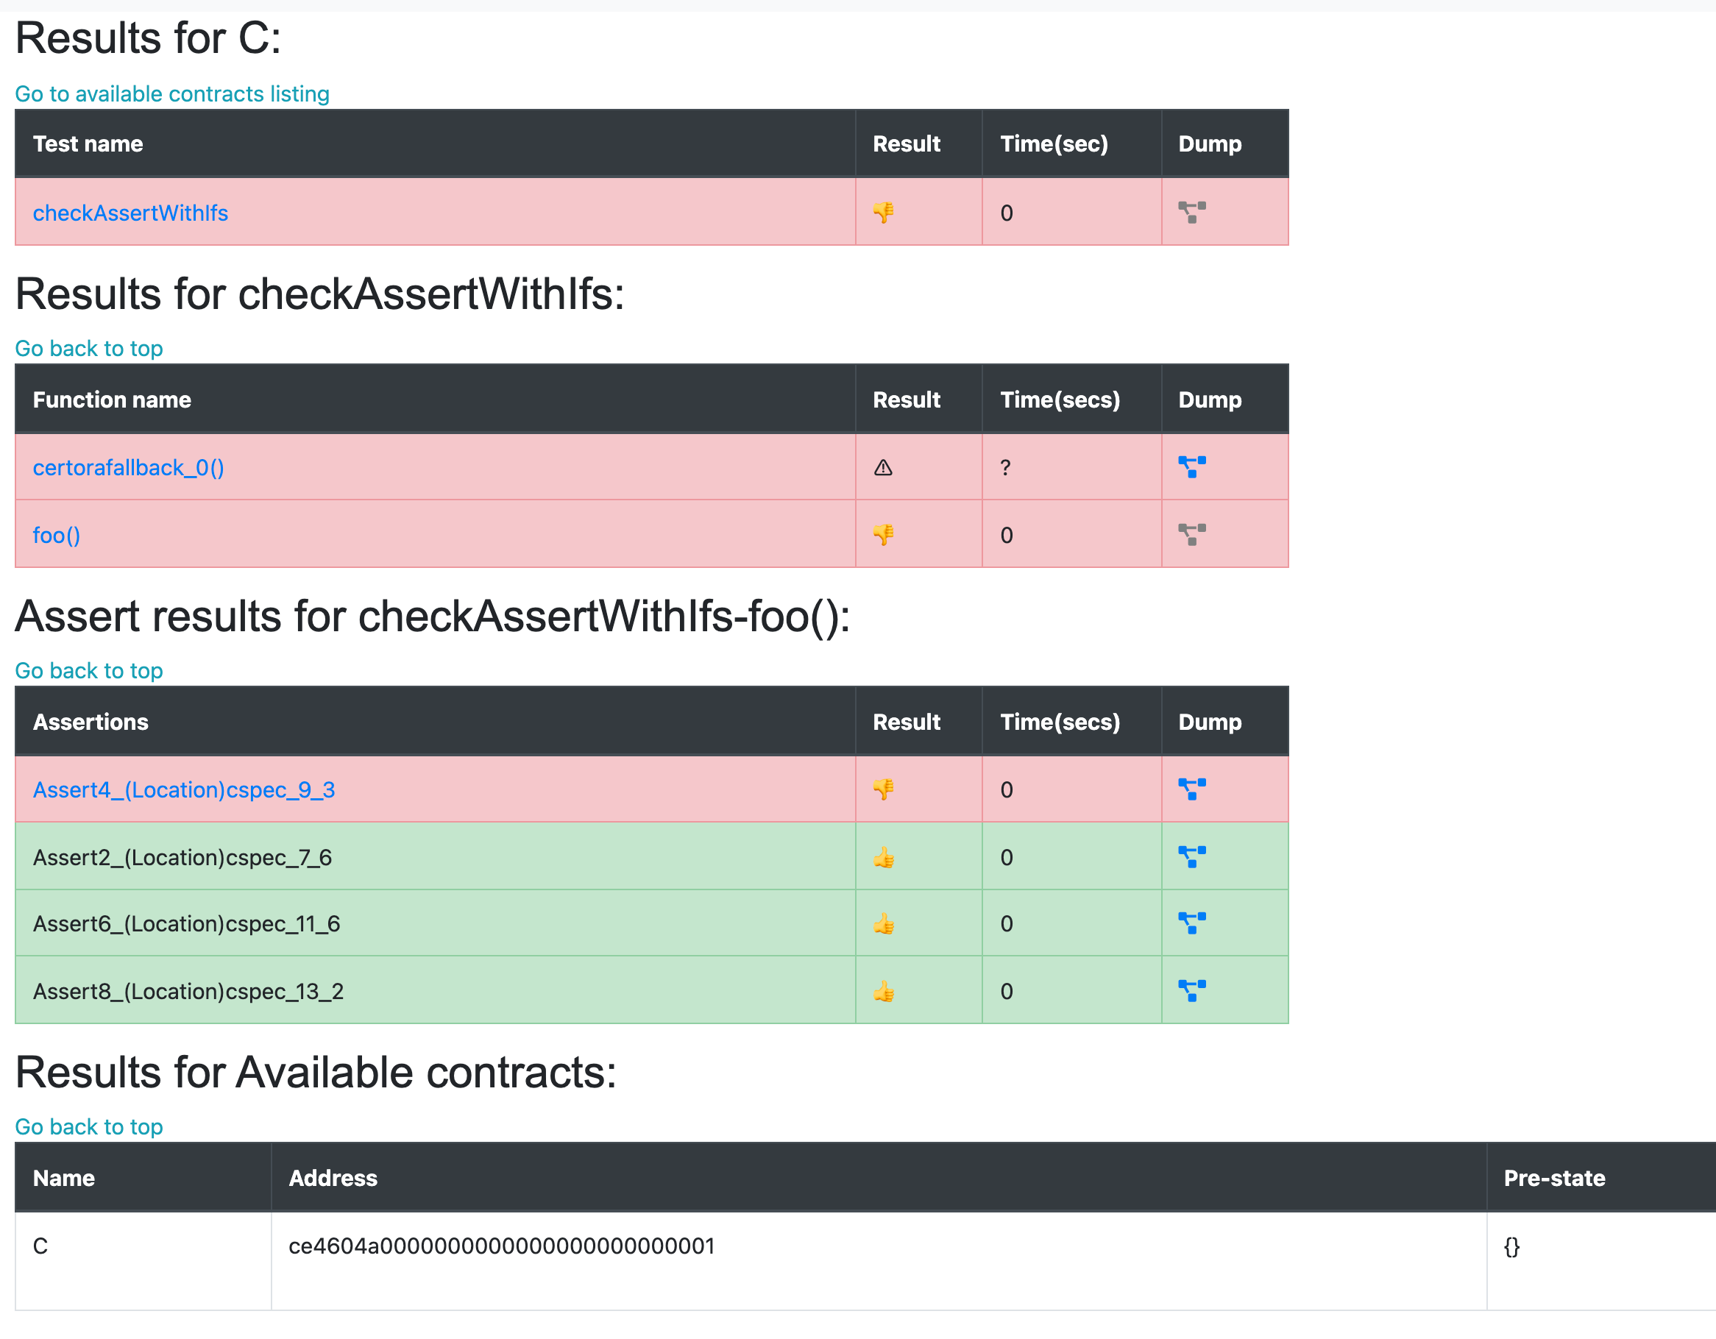Click the Assert8_(Location)cspec_13_2 row label
The width and height of the screenshot is (1716, 1339).
(x=188, y=991)
